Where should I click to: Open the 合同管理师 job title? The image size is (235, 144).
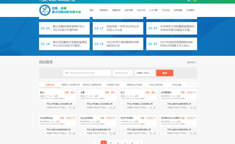click(166, 92)
